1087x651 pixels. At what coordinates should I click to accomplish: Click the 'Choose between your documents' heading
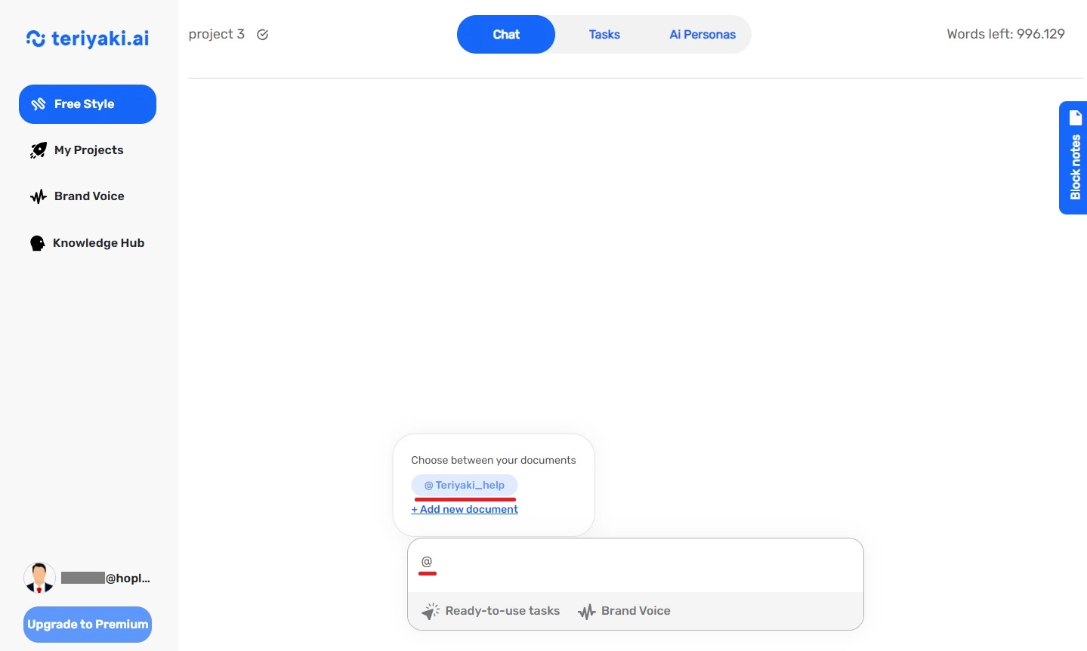click(x=493, y=460)
